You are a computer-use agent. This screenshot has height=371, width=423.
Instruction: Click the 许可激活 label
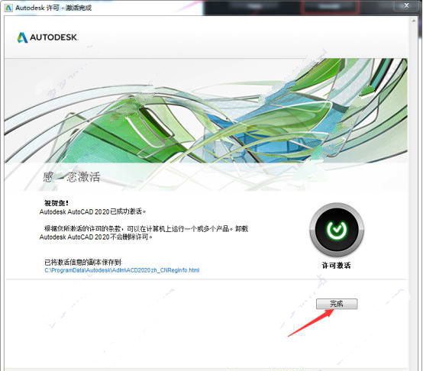pyautogui.click(x=336, y=266)
